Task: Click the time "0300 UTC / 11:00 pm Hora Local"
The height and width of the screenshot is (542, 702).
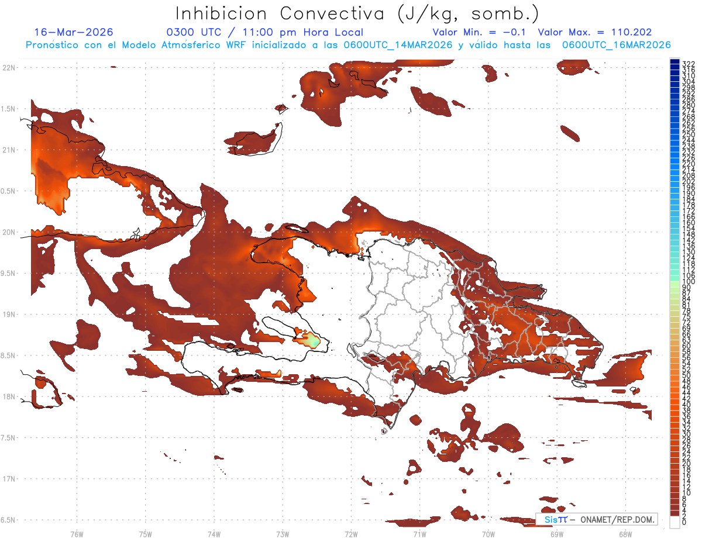Action: point(264,32)
